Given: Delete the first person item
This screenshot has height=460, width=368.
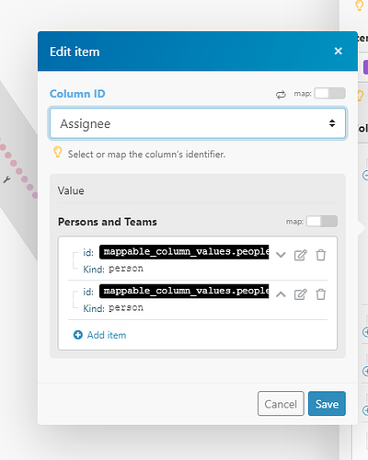Looking at the screenshot, I should click(x=321, y=255).
